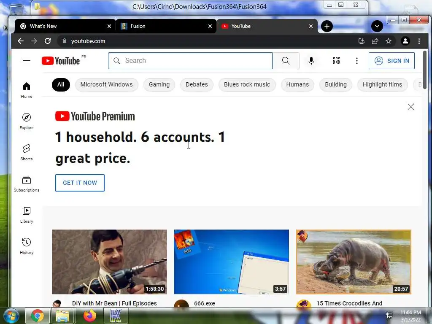Open Chrome from the taskbar
This screenshot has height=324, width=432.
(x=37, y=316)
